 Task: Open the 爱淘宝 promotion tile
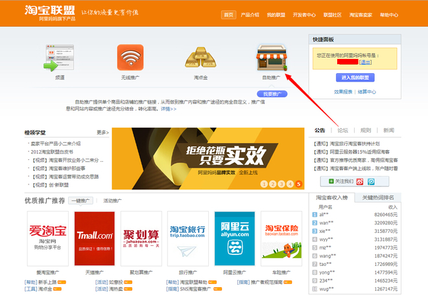(x=48, y=238)
